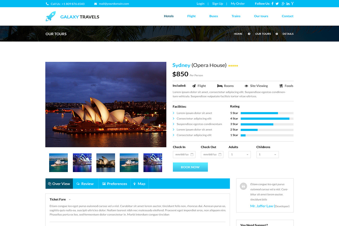The image size is (339, 226).
Task: Select the second Opera House thumbnail
Action: (82, 163)
